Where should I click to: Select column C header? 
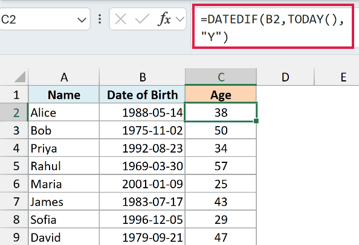click(x=221, y=77)
